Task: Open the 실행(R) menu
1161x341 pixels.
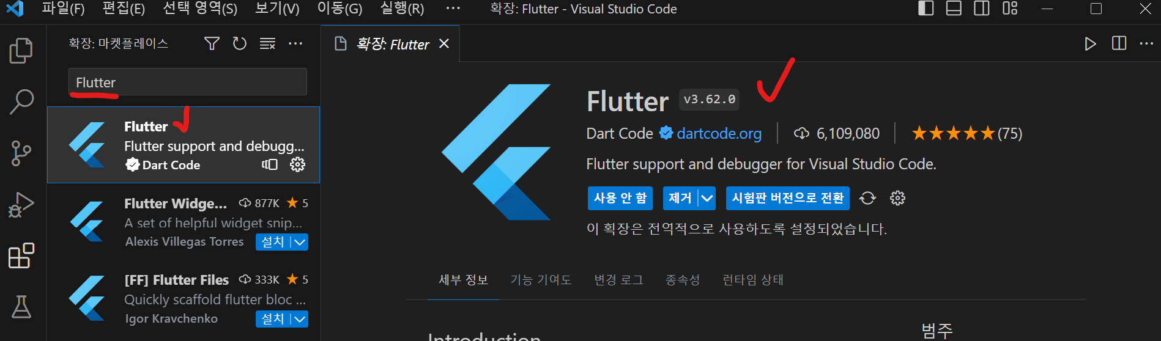Action: tap(402, 9)
